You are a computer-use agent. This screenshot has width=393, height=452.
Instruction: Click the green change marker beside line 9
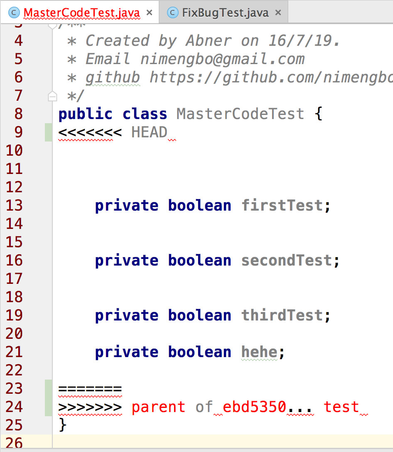point(49,132)
